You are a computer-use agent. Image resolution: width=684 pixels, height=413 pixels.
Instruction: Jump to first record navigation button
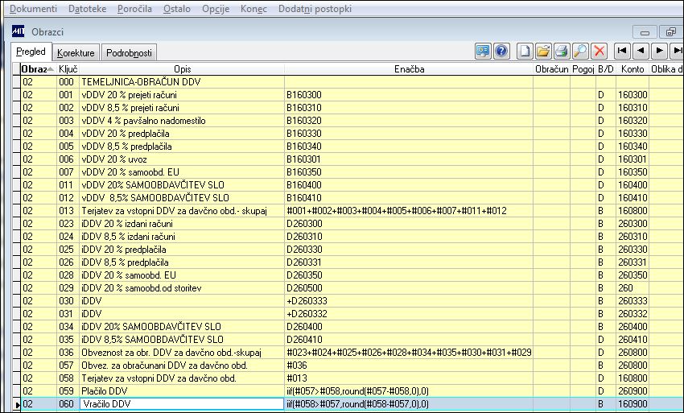click(x=622, y=51)
